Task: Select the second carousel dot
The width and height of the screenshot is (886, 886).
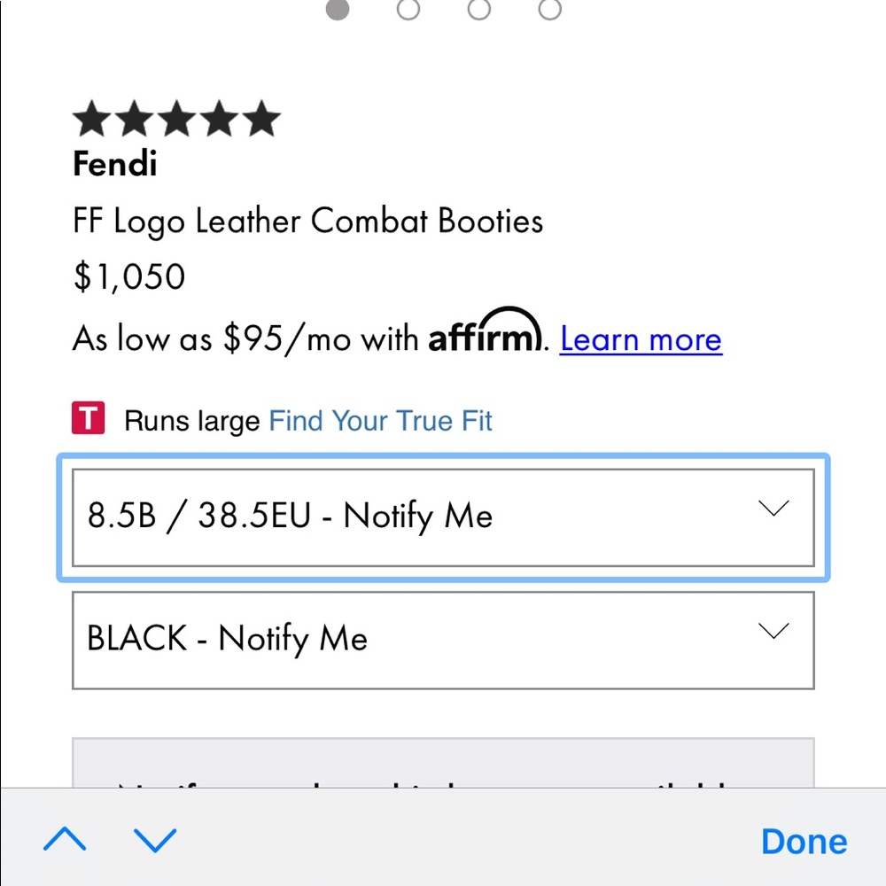Action: pos(408,11)
